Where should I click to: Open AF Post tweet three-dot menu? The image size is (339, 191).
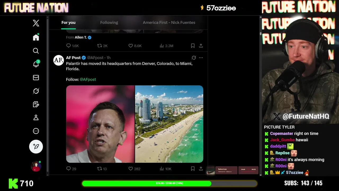point(201,58)
